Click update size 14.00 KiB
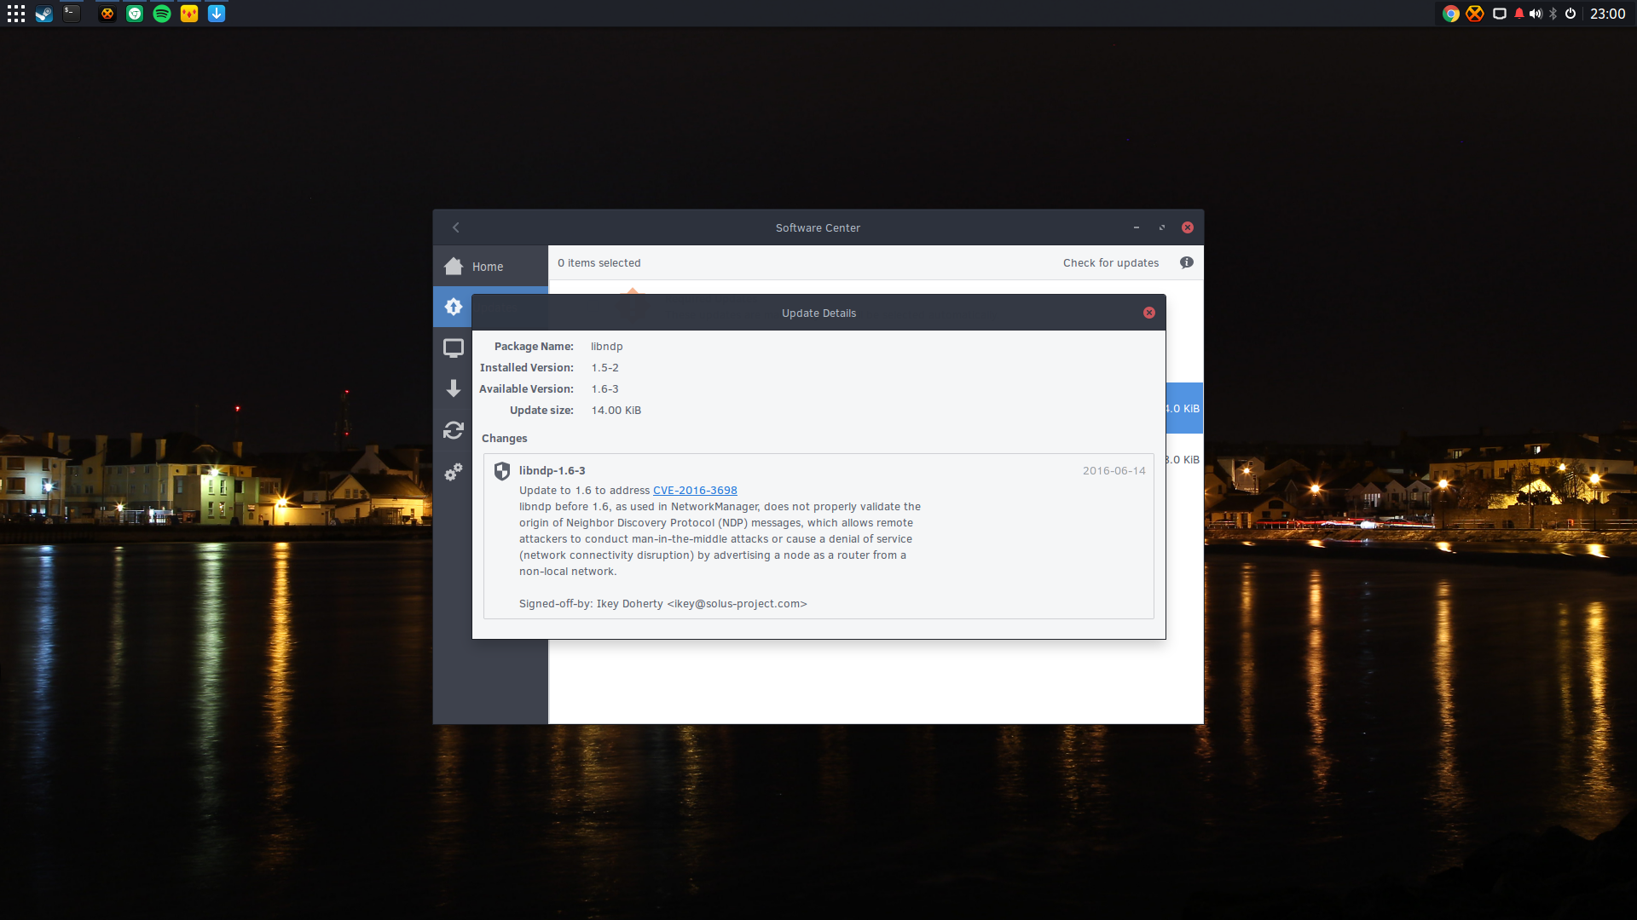 point(616,411)
